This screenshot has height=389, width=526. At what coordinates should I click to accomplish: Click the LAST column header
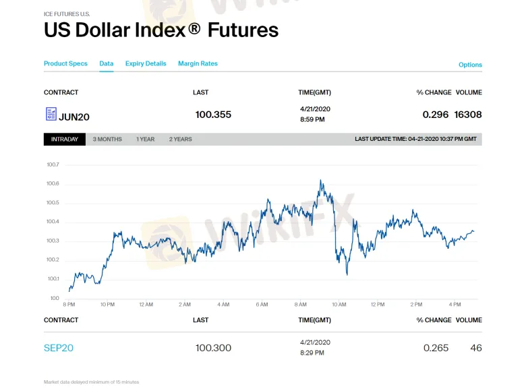tap(200, 92)
